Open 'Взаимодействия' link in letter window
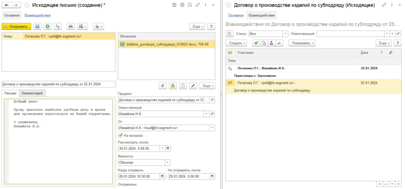The image size is (405, 189). pyautogui.click(x=38, y=15)
